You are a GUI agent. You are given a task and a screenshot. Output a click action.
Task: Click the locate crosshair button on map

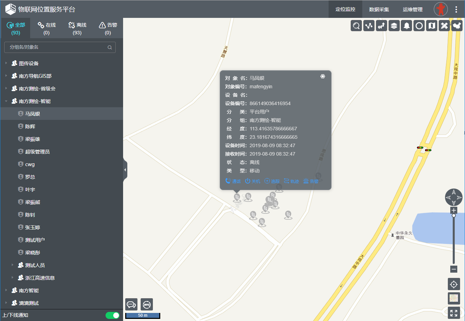pos(454,284)
